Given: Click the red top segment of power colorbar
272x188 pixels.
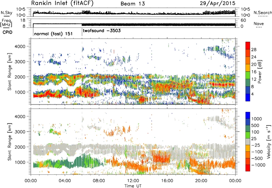Looking at the screenshot, I should 248,45.
